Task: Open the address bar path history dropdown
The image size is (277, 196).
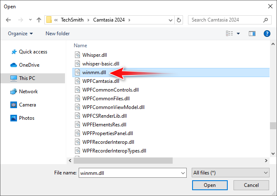Action: click(x=170, y=20)
